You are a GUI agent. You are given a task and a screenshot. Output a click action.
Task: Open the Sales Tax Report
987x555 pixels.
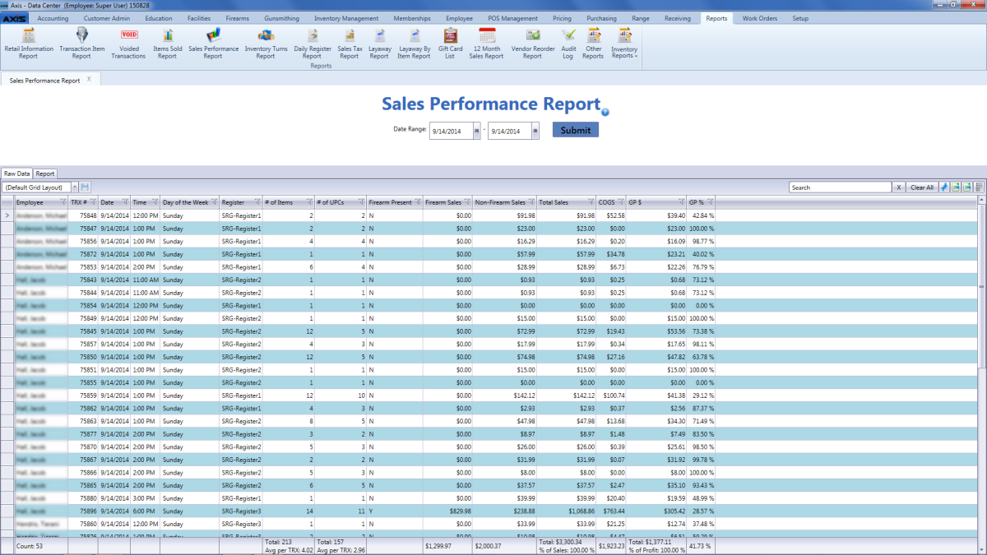pyautogui.click(x=350, y=43)
